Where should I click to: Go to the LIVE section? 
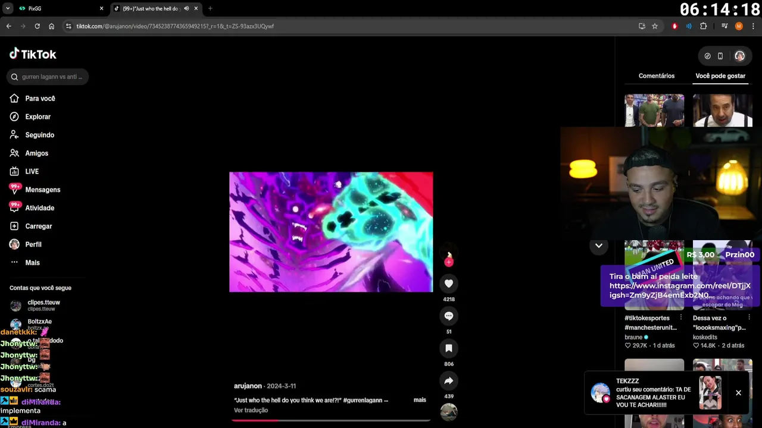(x=32, y=172)
